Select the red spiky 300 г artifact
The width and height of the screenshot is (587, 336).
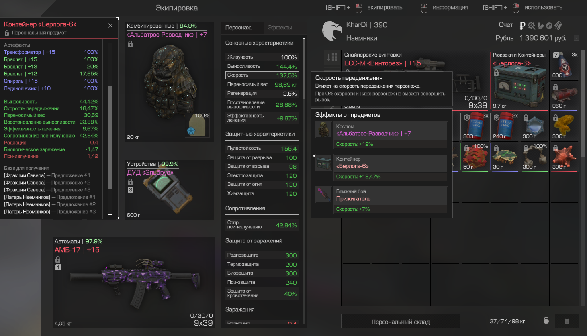[564, 157]
